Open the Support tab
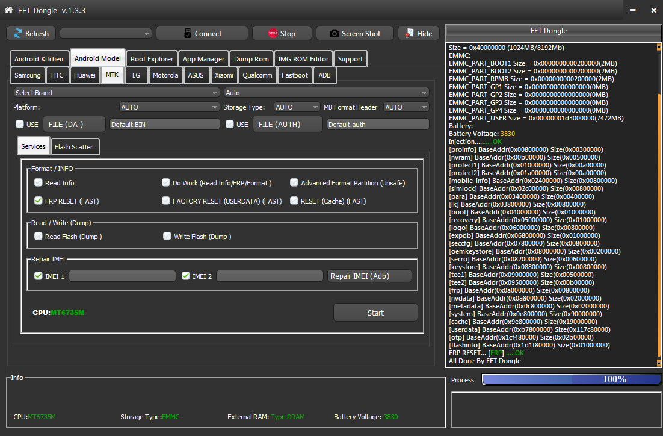 point(350,59)
